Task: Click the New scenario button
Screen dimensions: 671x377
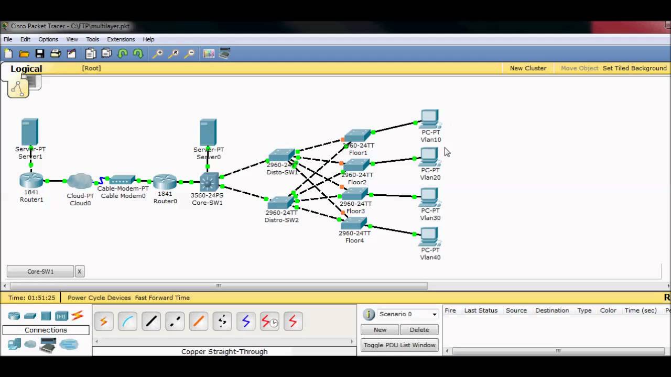Action: (380, 330)
